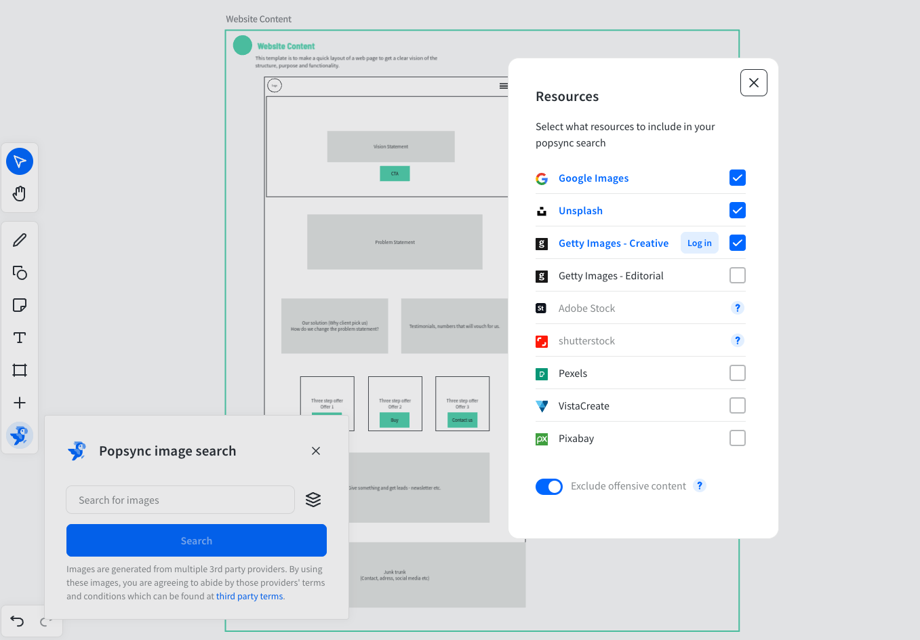Uncheck Getty Images - Creative checkbox
Screen dimensions: 920x640
(738, 243)
